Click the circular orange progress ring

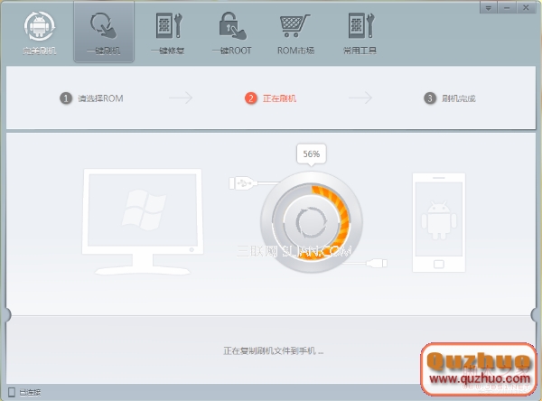[x=312, y=221]
